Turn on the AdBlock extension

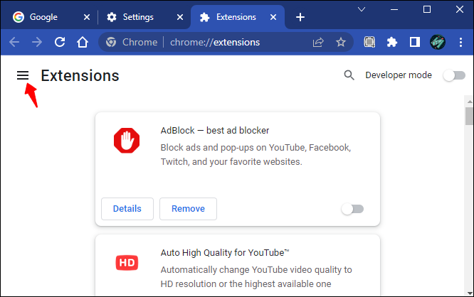(x=352, y=209)
